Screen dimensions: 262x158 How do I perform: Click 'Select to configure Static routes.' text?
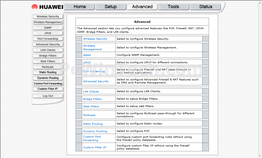point(139,124)
